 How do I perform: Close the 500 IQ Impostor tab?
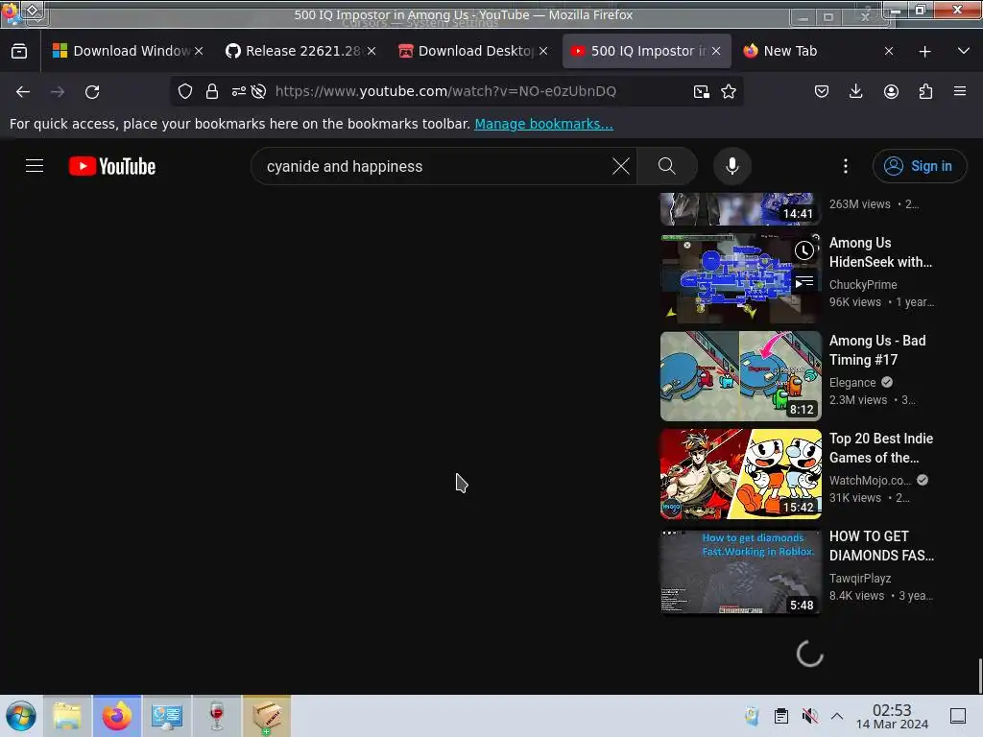click(716, 51)
